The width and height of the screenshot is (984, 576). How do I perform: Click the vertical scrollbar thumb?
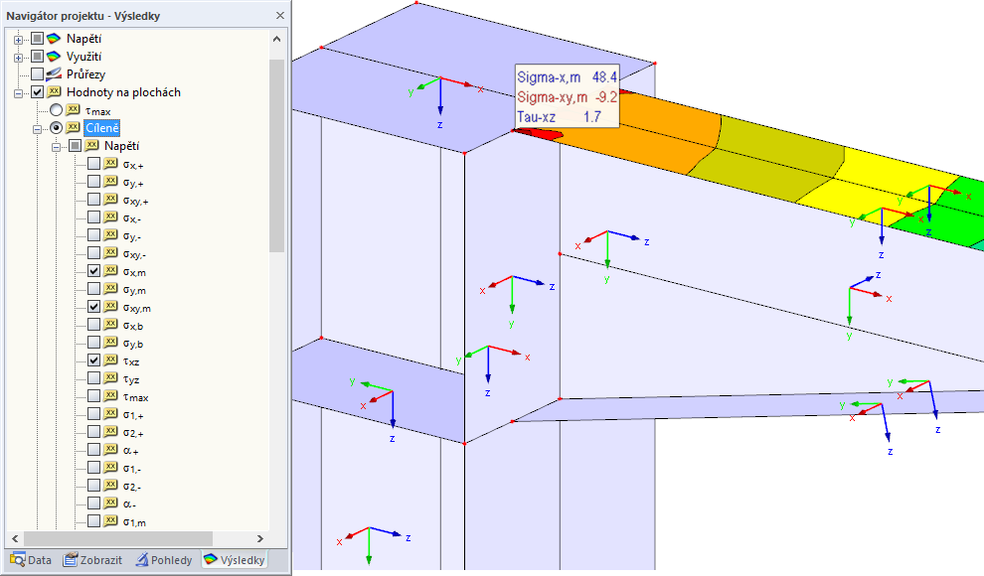(276, 156)
